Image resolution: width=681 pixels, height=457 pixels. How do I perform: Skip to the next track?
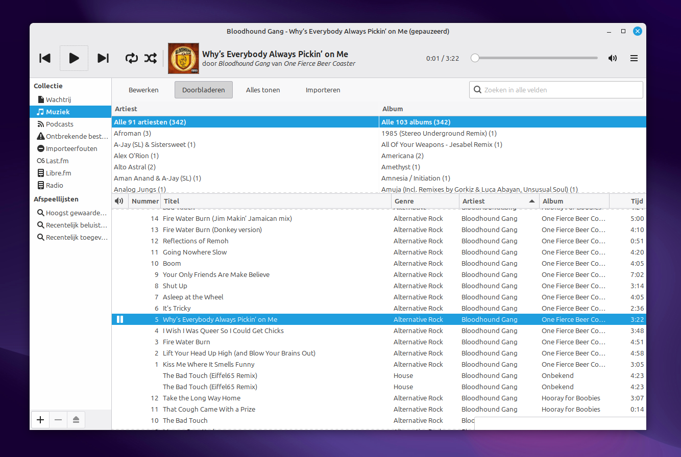103,58
